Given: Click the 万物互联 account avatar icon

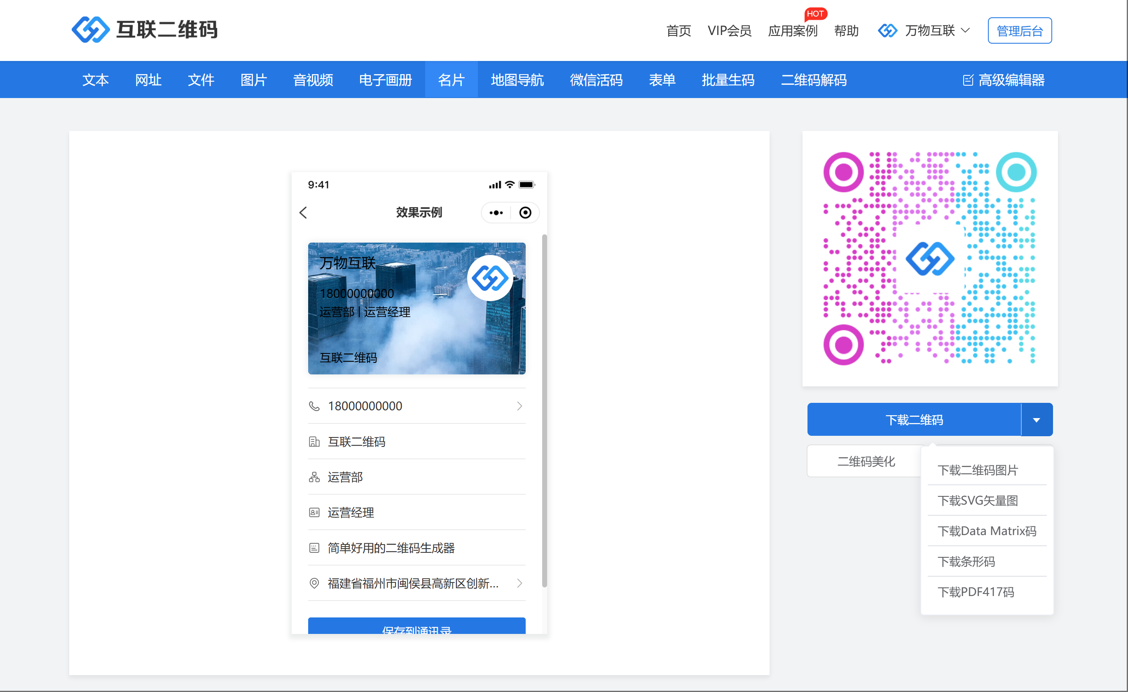Looking at the screenshot, I should (887, 30).
